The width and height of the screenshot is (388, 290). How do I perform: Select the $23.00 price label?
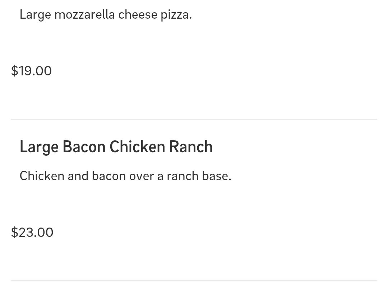click(32, 233)
